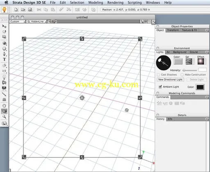
Task: Switch to the Ground tab in Environment
Action: click(x=194, y=52)
